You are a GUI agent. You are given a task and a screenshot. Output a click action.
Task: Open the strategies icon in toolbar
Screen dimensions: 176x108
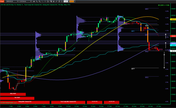coord(59,1)
